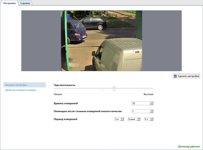Click the Удалить настройки button

pos(186,76)
